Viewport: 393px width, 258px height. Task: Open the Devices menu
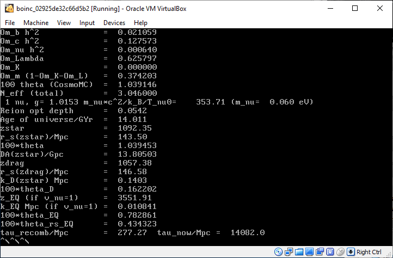coord(114,23)
